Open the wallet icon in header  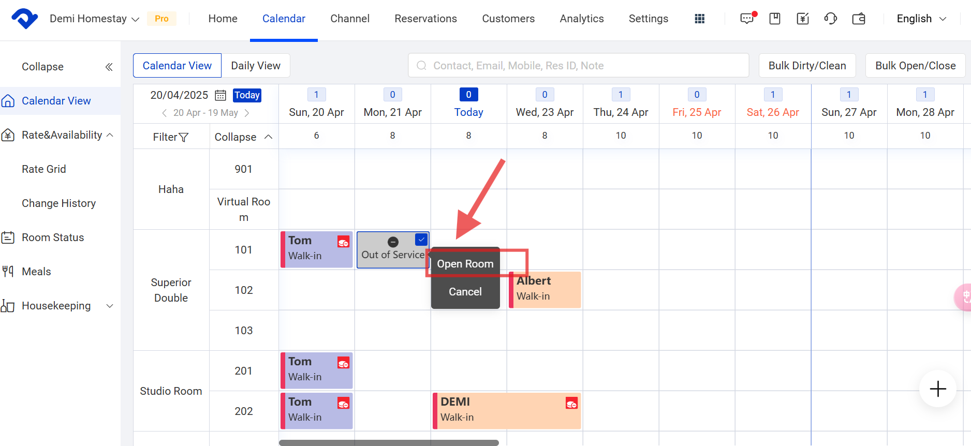859,19
